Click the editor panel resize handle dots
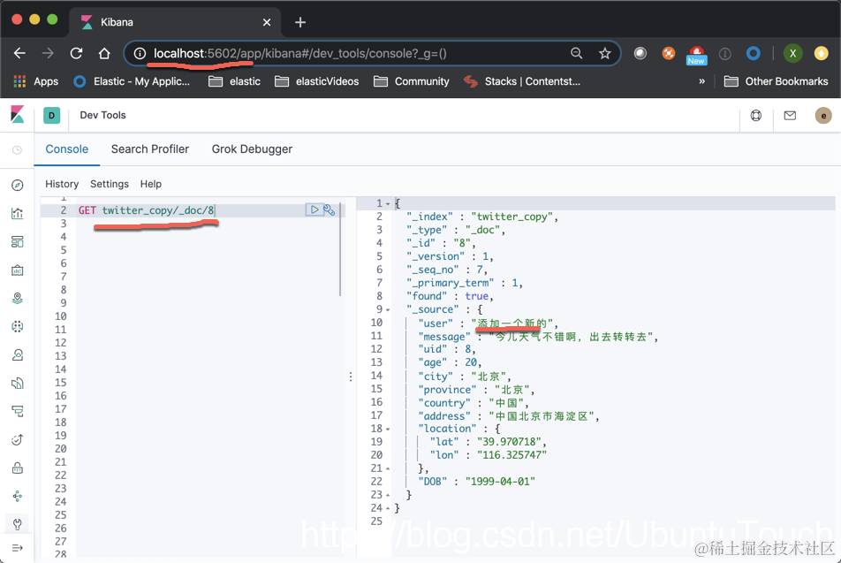The height and width of the screenshot is (563, 841). tap(351, 377)
